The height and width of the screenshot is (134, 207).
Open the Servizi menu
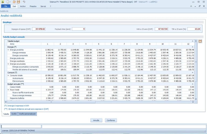[43, 6]
